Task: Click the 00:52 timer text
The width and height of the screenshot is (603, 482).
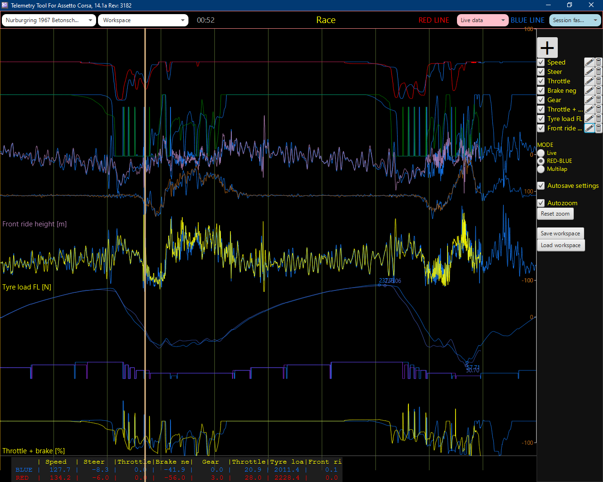Action: (x=206, y=20)
